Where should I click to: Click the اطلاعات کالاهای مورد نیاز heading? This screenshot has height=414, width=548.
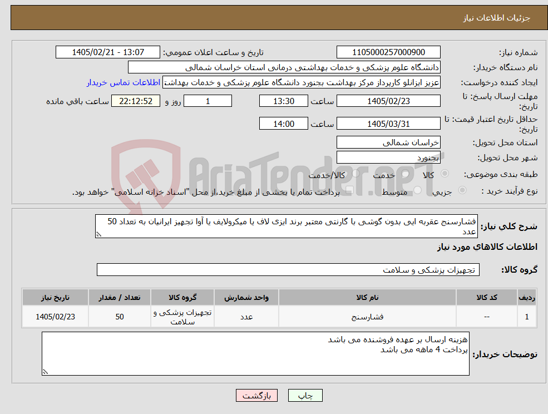click(487, 247)
